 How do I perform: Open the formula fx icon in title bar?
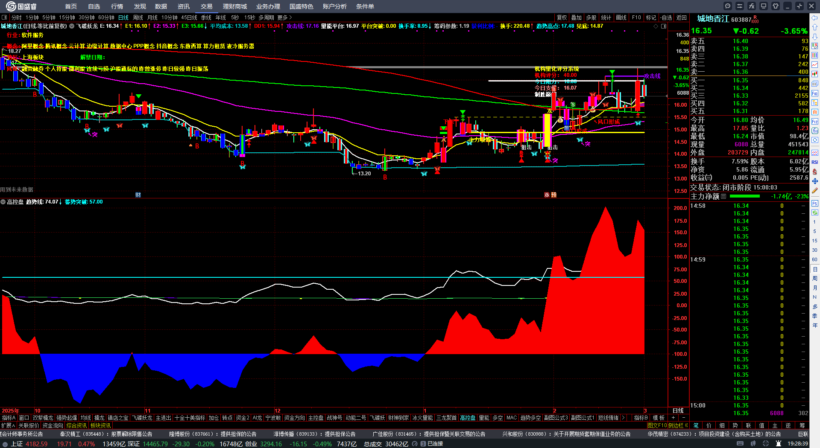(x=752, y=6)
